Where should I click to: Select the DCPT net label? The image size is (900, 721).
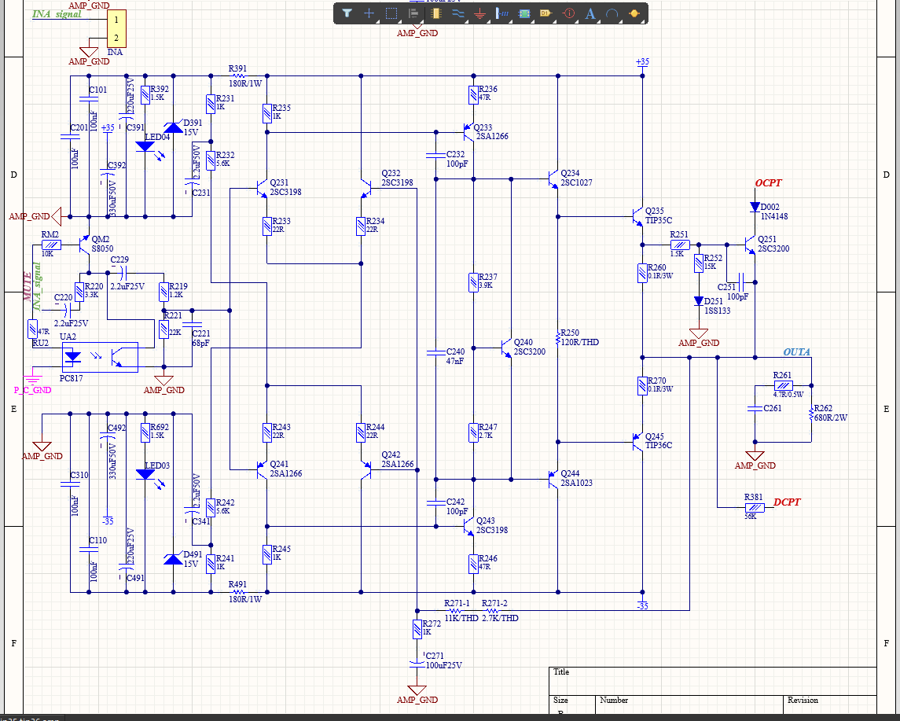(786, 502)
